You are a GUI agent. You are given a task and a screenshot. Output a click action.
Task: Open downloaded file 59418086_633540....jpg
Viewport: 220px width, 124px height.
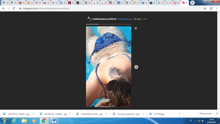(x=90, y=114)
